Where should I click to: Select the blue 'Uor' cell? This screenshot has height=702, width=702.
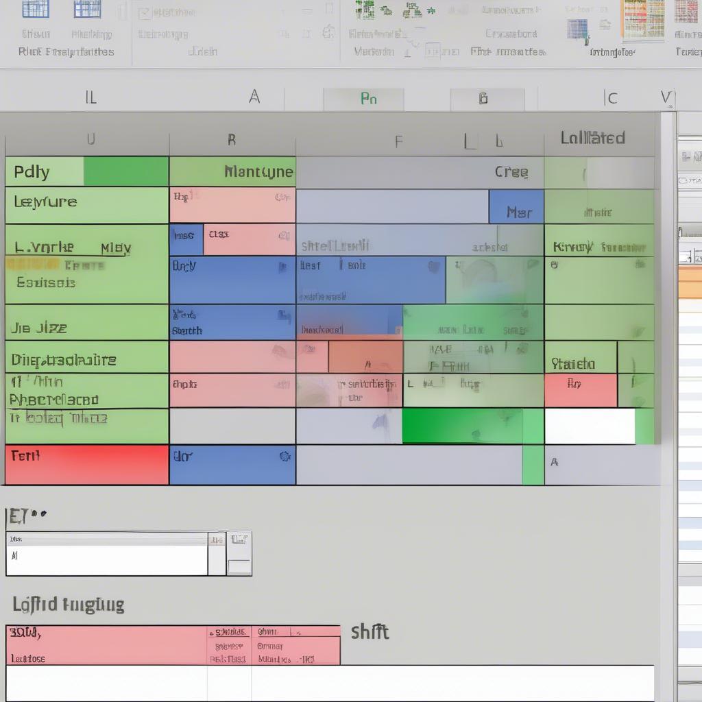[232, 465]
